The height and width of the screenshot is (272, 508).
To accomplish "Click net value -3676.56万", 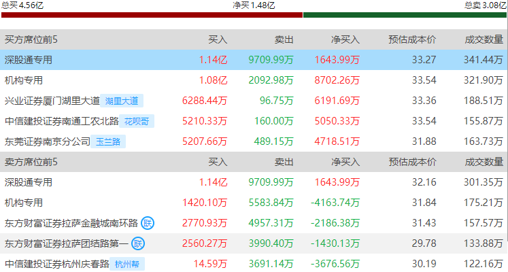I will tap(335, 264).
